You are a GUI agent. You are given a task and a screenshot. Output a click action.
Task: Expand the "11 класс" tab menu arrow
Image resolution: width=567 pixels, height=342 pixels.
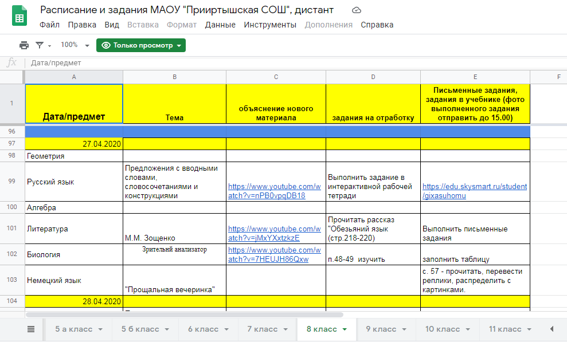[529, 329]
